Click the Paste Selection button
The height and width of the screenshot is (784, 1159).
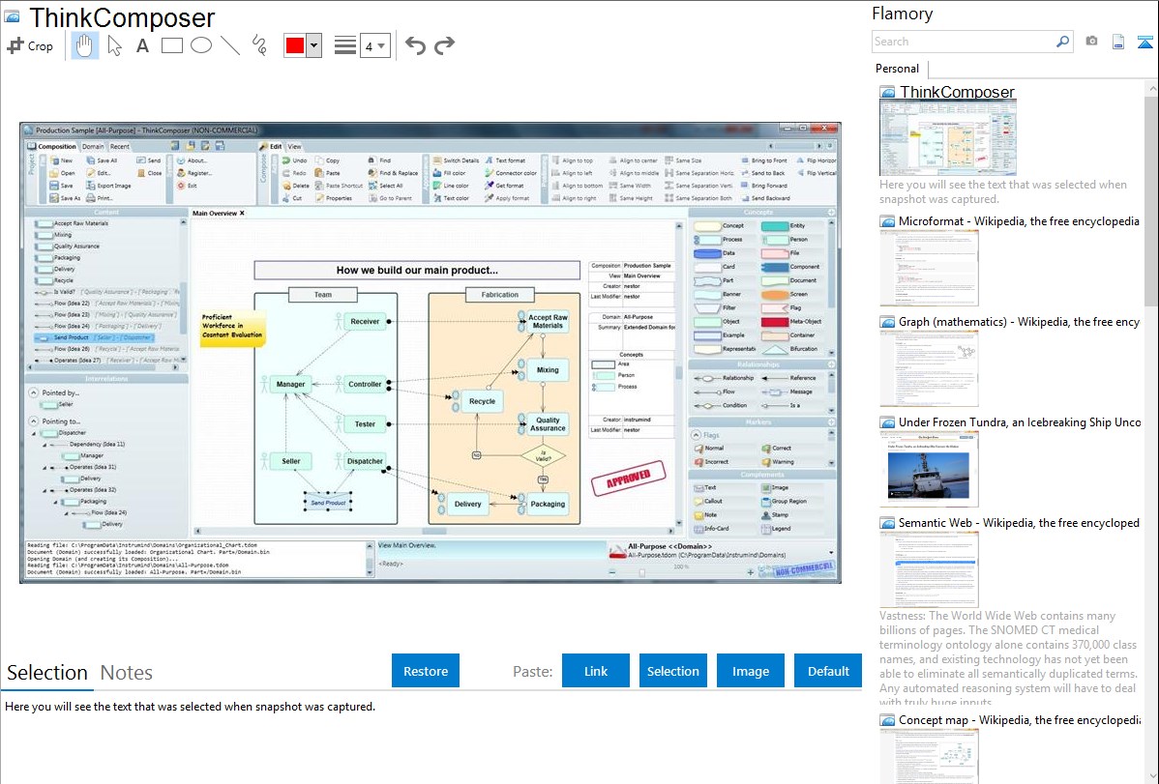[x=672, y=671]
